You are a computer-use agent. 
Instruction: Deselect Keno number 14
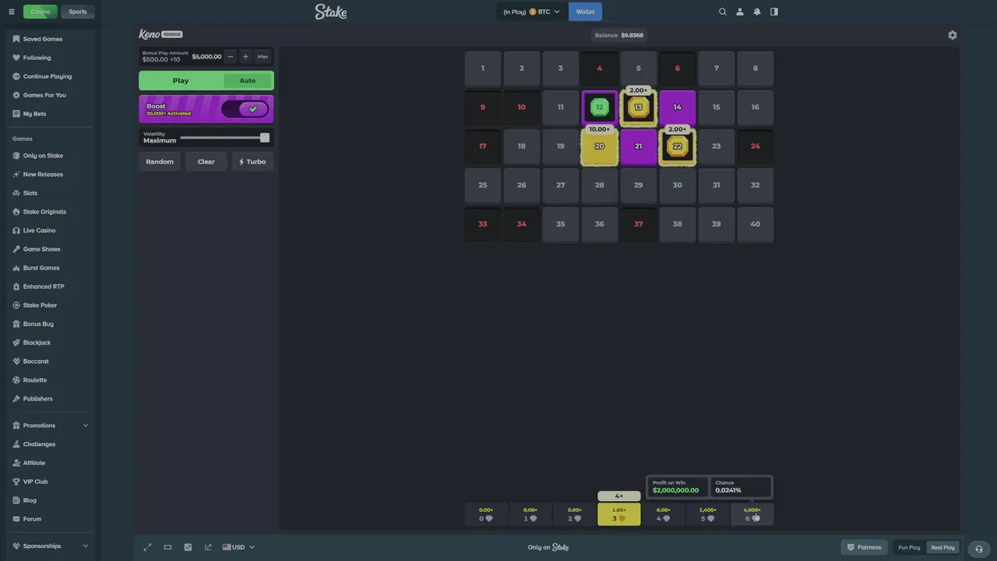coord(678,108)
